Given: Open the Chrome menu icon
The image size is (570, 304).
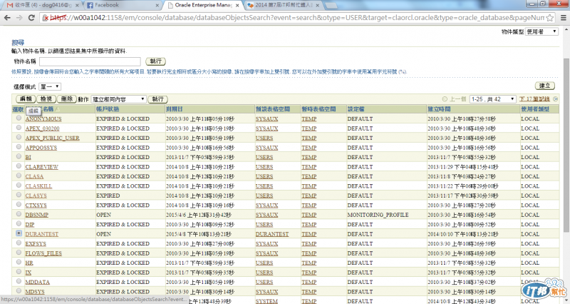Looking at the screenshot, I should point(563,17).
